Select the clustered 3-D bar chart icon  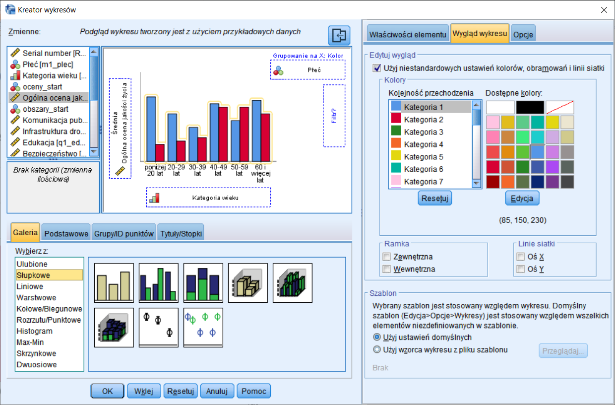tap(292, 283)
